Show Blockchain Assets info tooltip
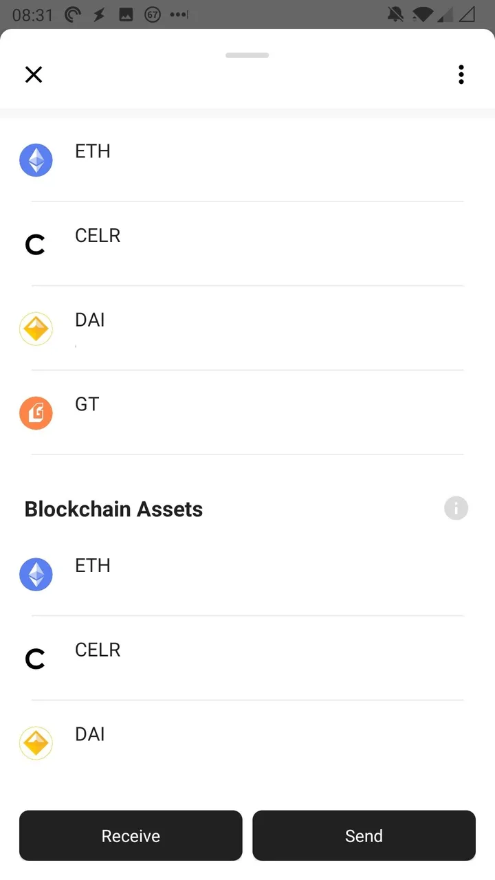The image size is (495, 880). tap(456, 509)
